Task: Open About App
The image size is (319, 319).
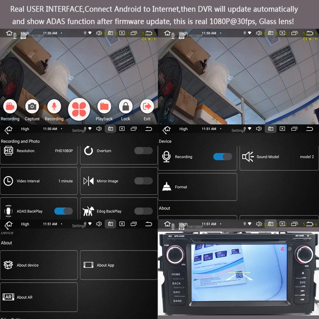Action: point(119,265)
